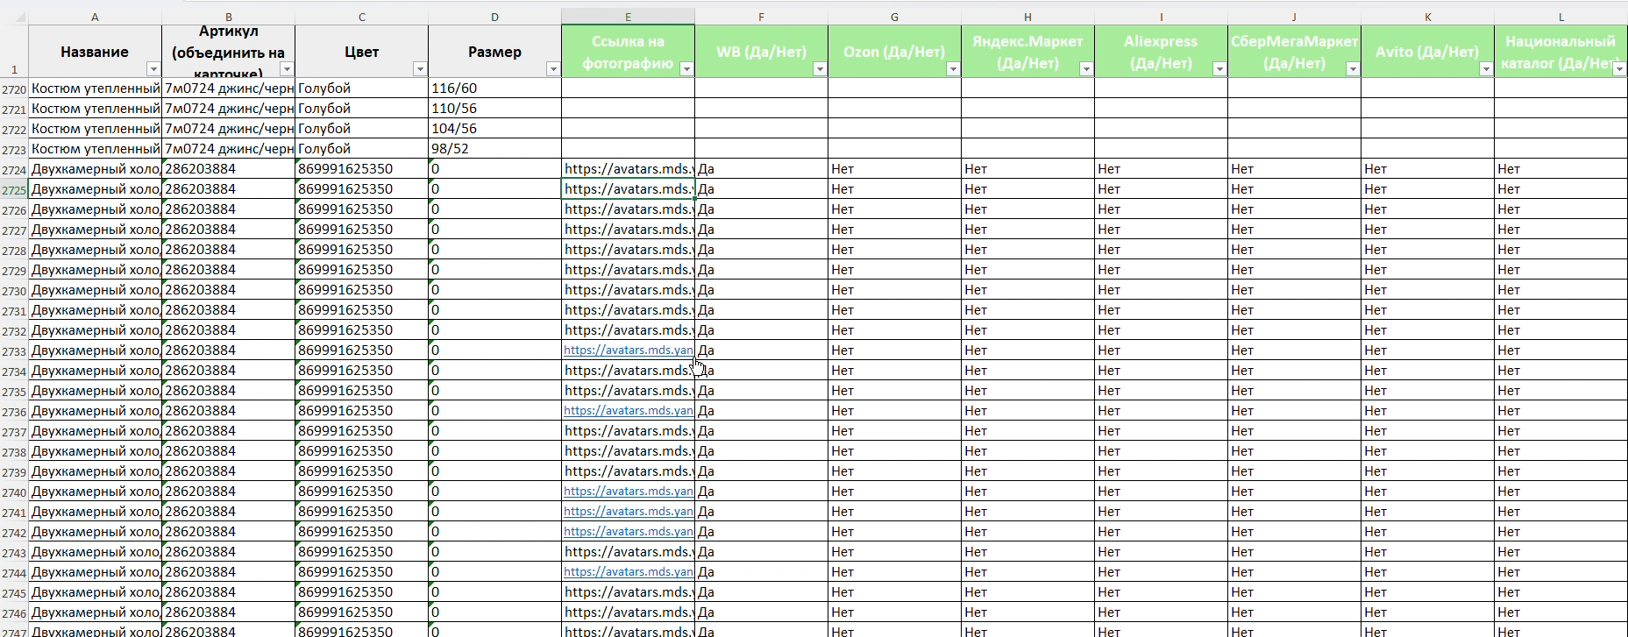This screenshot has width=1628, height=637.
Task: Select the column H header
Action: (x=1027, y=17)
